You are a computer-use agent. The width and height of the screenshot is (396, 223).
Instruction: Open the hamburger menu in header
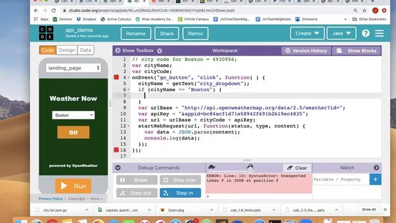point(379,33)
